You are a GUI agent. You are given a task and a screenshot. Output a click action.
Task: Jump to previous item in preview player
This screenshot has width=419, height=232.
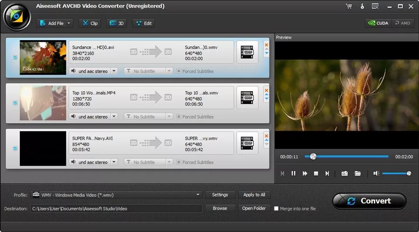pos(282,174)
